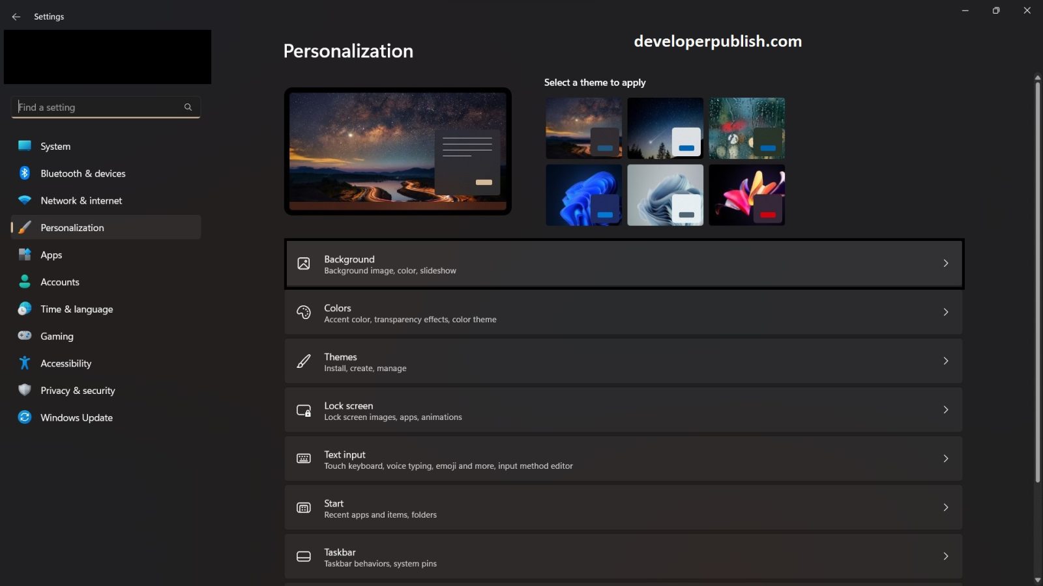Open Privacy & security settings

point(78,391)
